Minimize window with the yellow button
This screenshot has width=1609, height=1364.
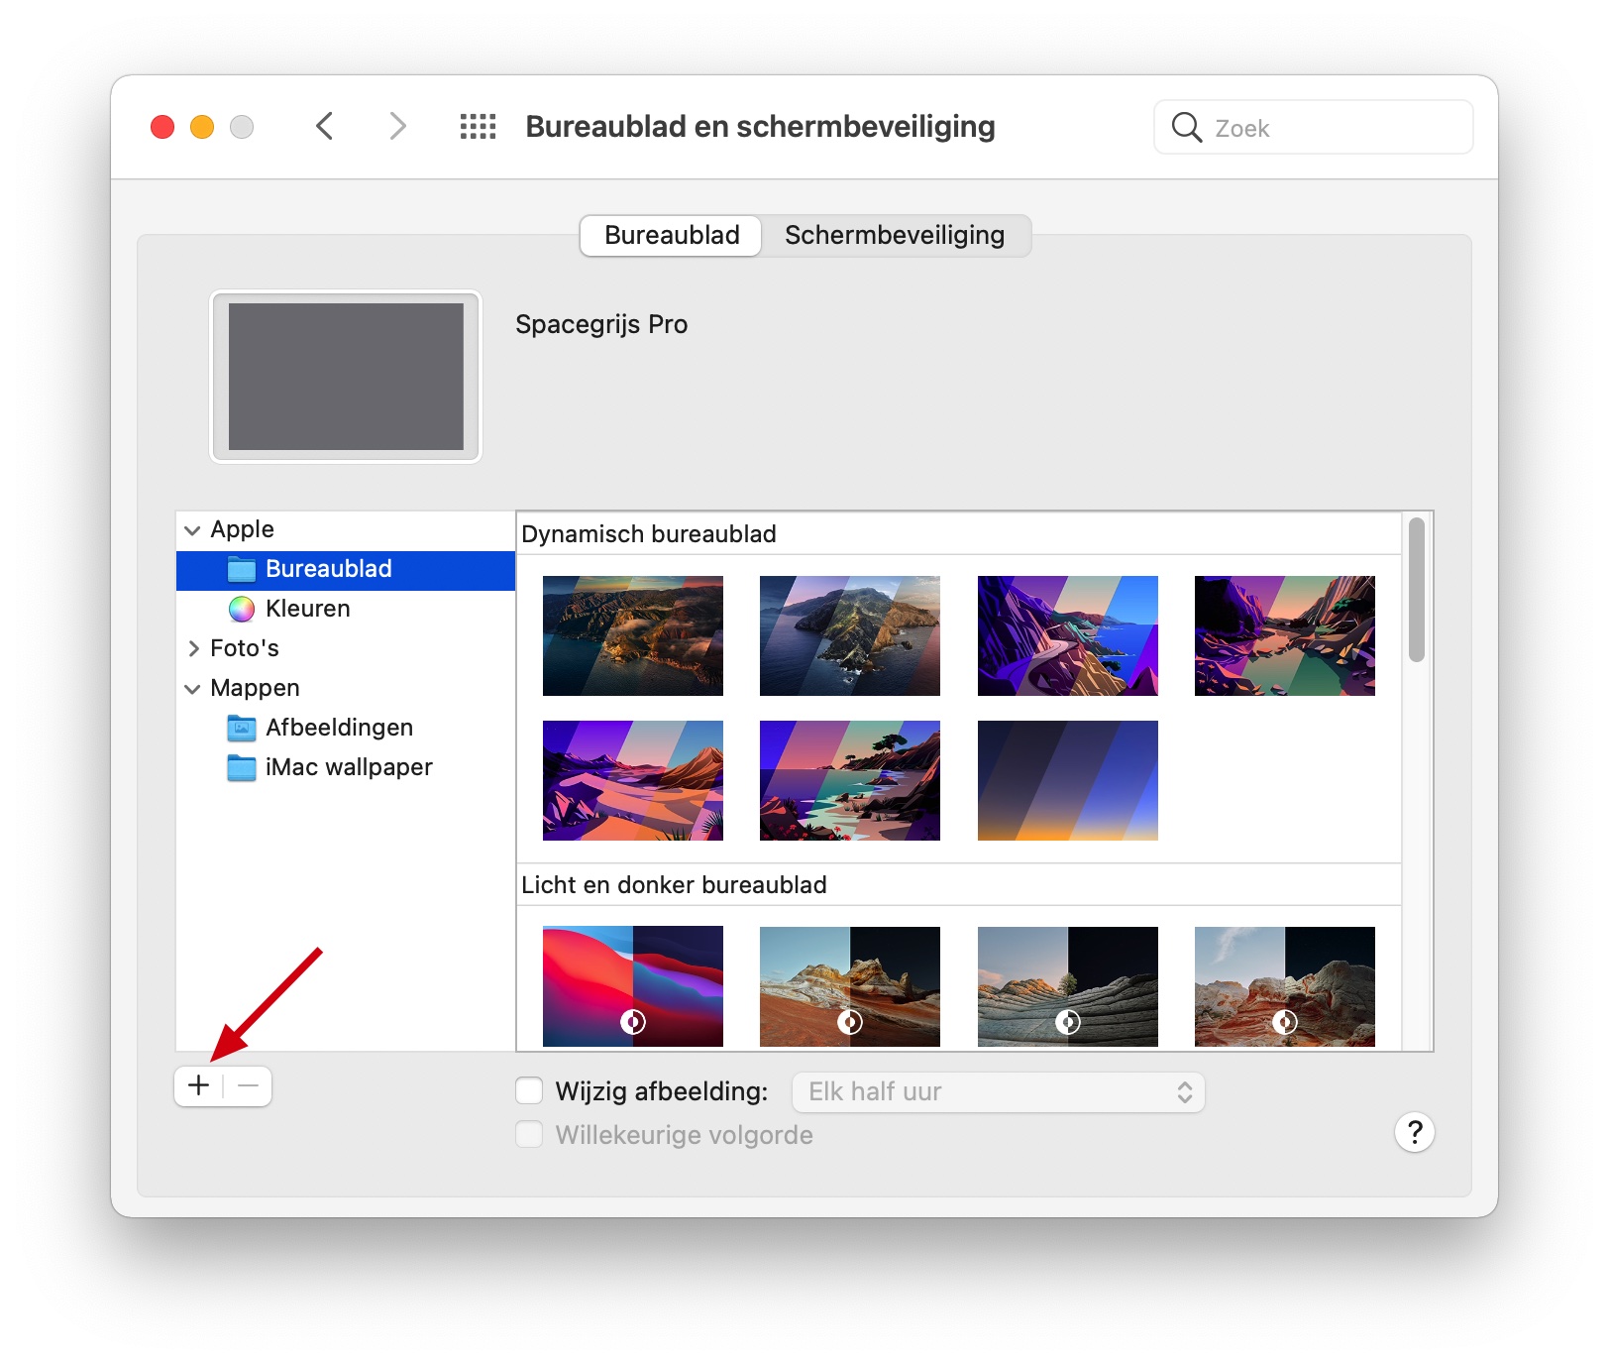(x=202, y=127)
